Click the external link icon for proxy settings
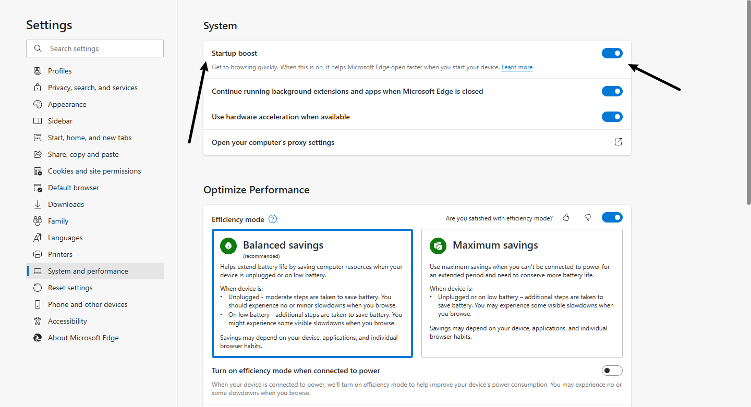This screenshot has height=407, width=751. (x=619, y=142)
